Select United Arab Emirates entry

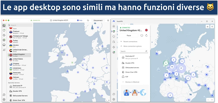(x=19, y=50)
